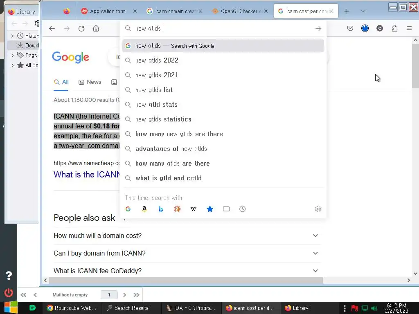This screenshot has width=419, height=314.
Task: Click the horizontal scrollbar thumb
Action: point(186,280)
